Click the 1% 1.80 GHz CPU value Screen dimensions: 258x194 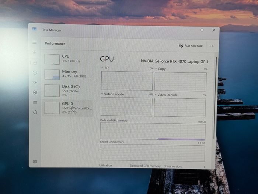[x=71, y=61]
